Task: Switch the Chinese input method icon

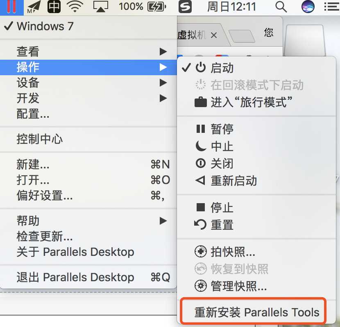Action: (x=54, y=7)
